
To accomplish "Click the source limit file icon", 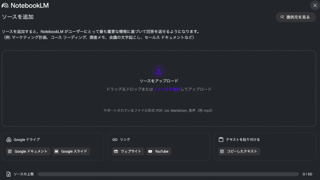I will [x=8, y=174].
